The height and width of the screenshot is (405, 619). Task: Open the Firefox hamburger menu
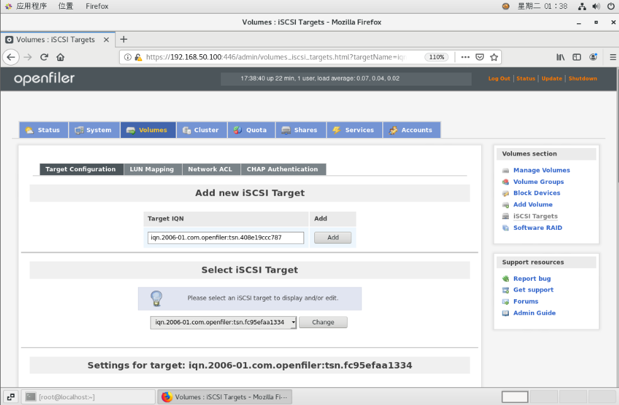tap(613, 57)
